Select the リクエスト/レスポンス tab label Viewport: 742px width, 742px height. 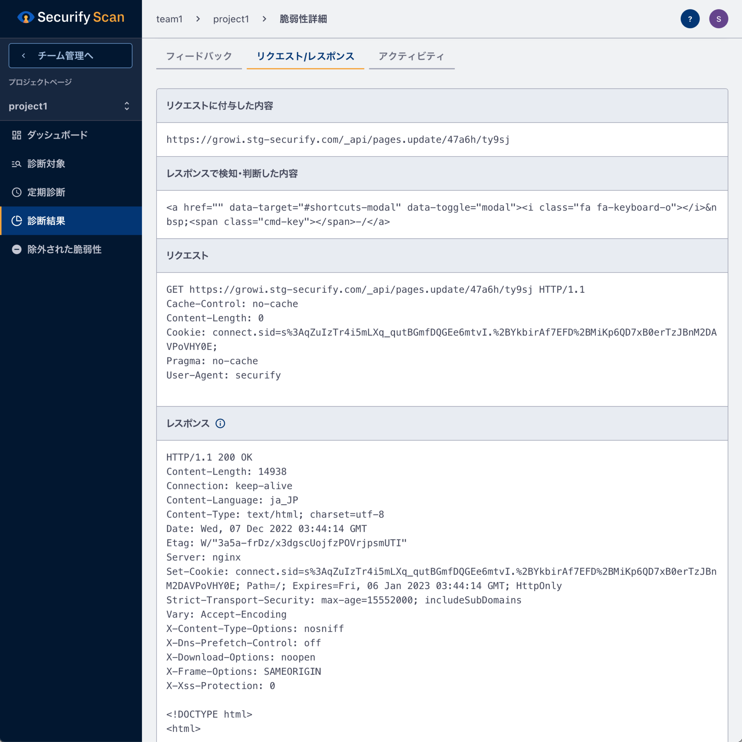pyautogui.click(x=305, y=57)
